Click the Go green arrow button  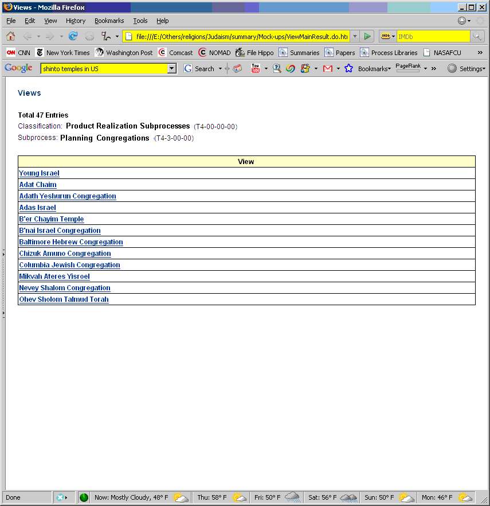click(367, 36)
